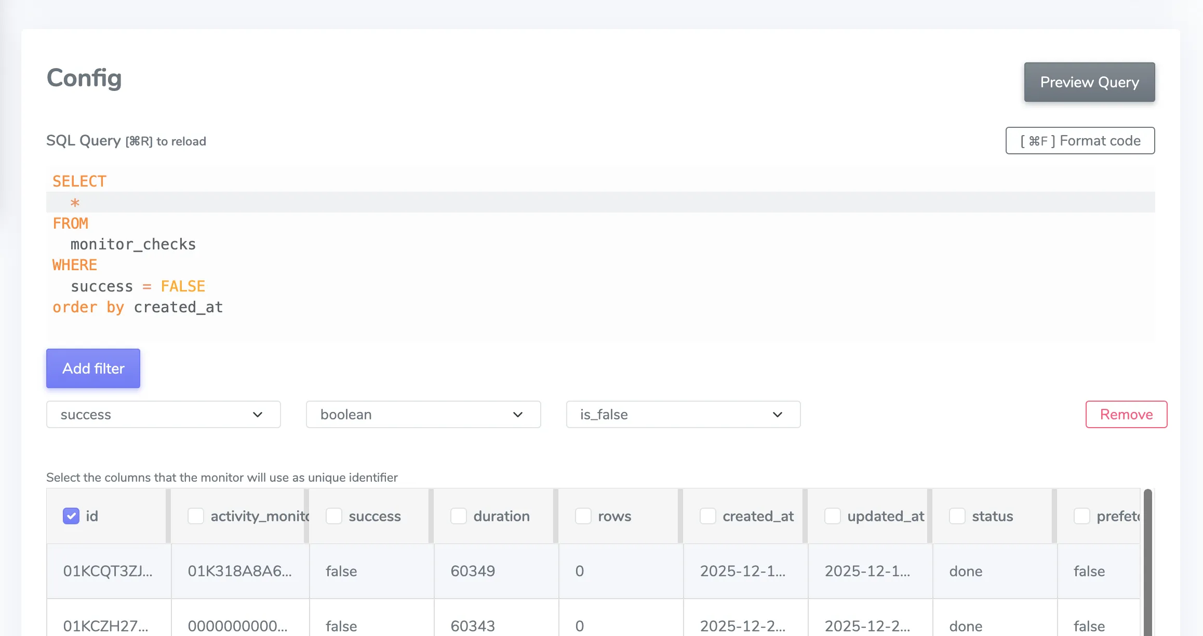
Task: Remove the success filter row
Action: (x=1126, y=414)
